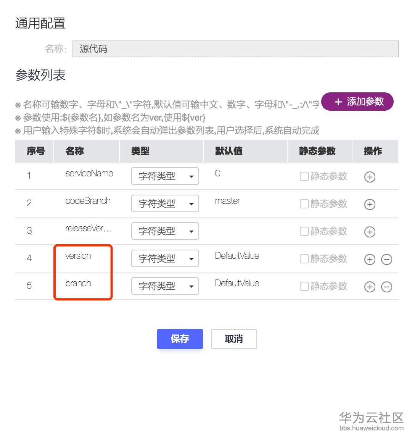Check 静态参数 on the version row
Viewport: 415px width, 442px height.
[304, 259]
